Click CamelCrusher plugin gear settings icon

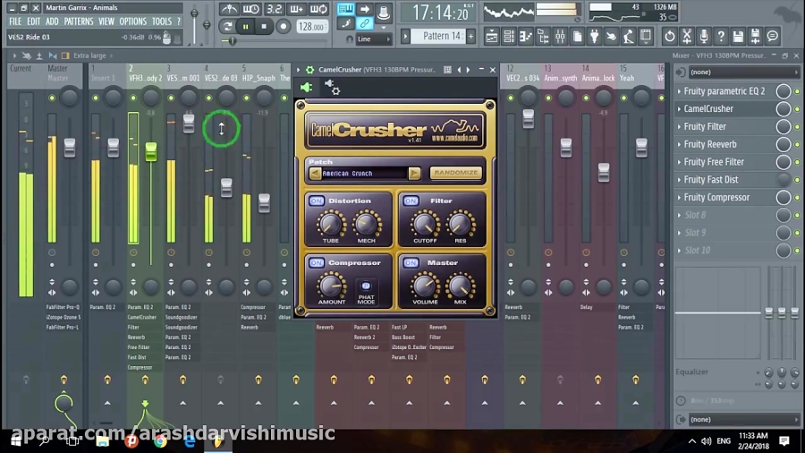[x=309, y=70]
